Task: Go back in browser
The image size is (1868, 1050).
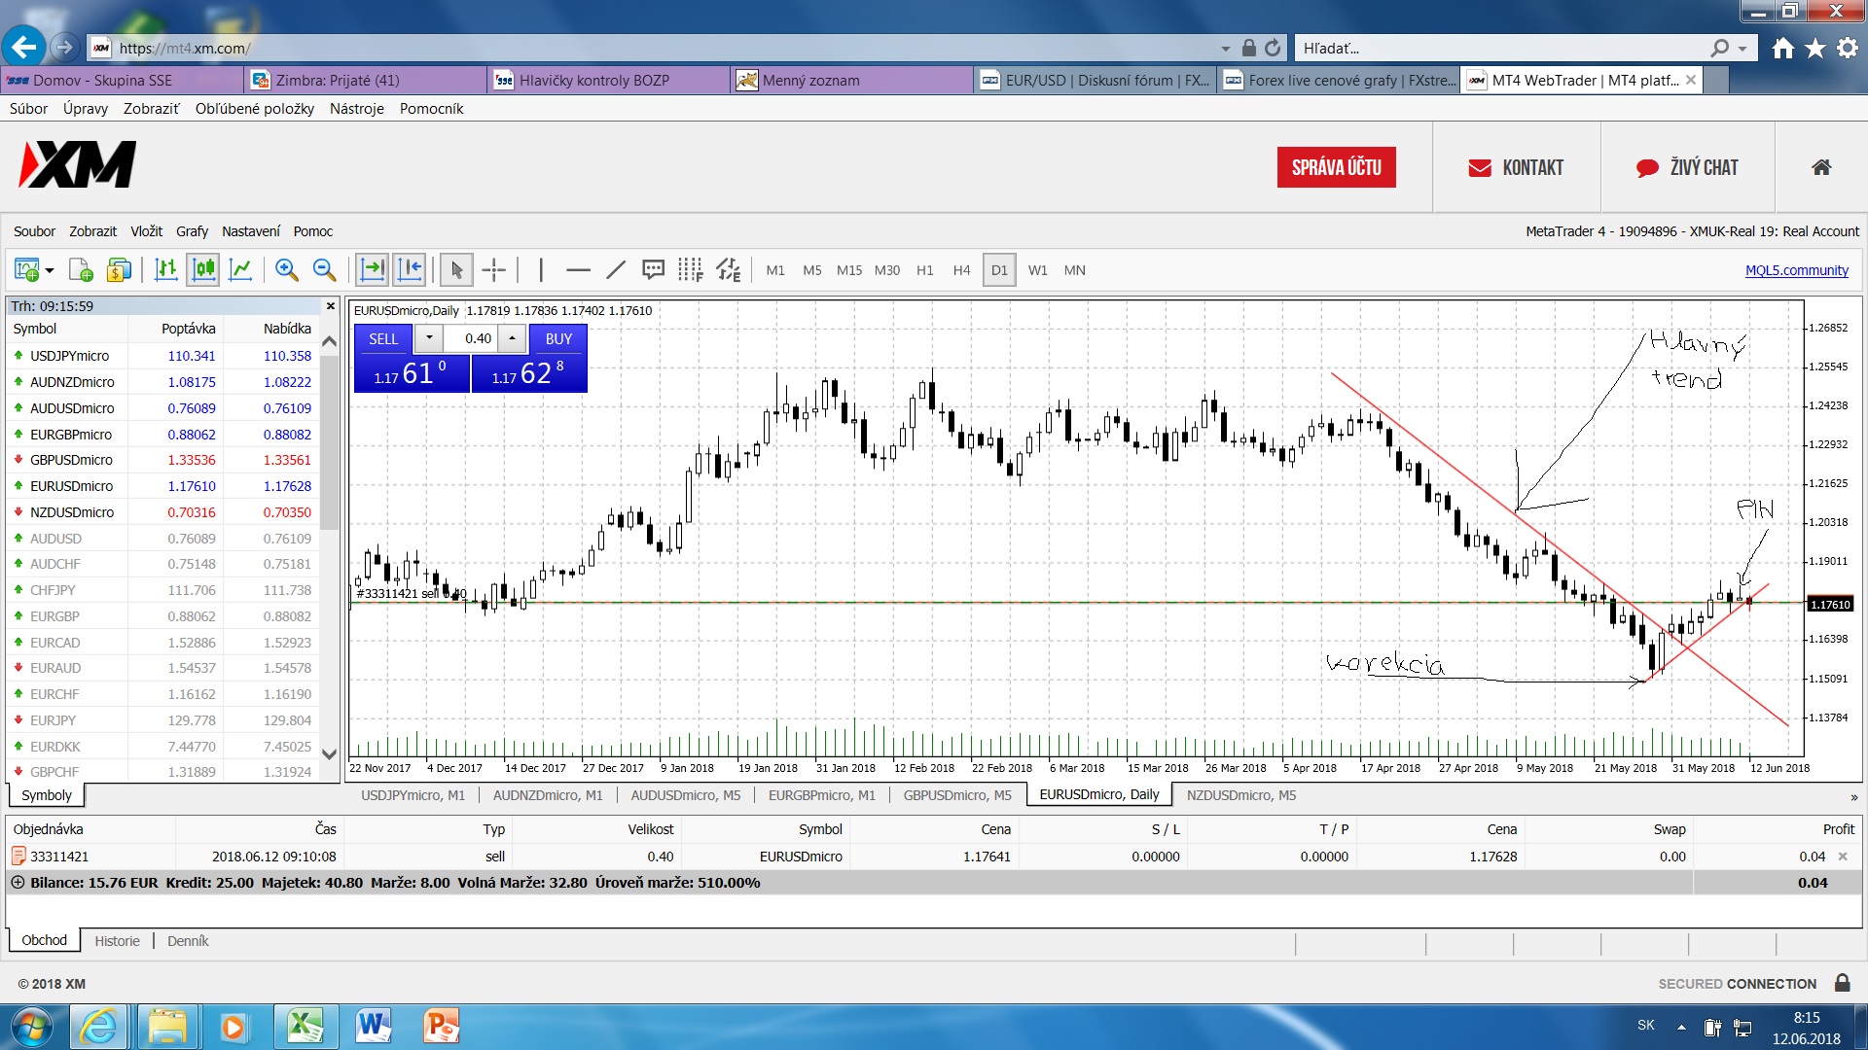Action: coord(23,46)
